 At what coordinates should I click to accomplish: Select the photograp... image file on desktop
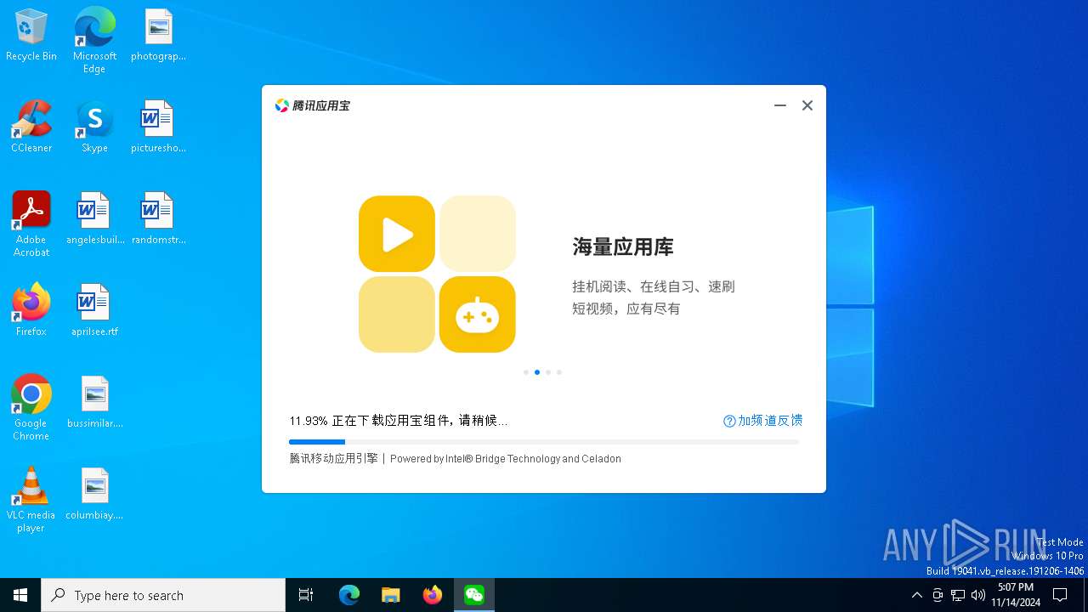(x=158, y=36)
